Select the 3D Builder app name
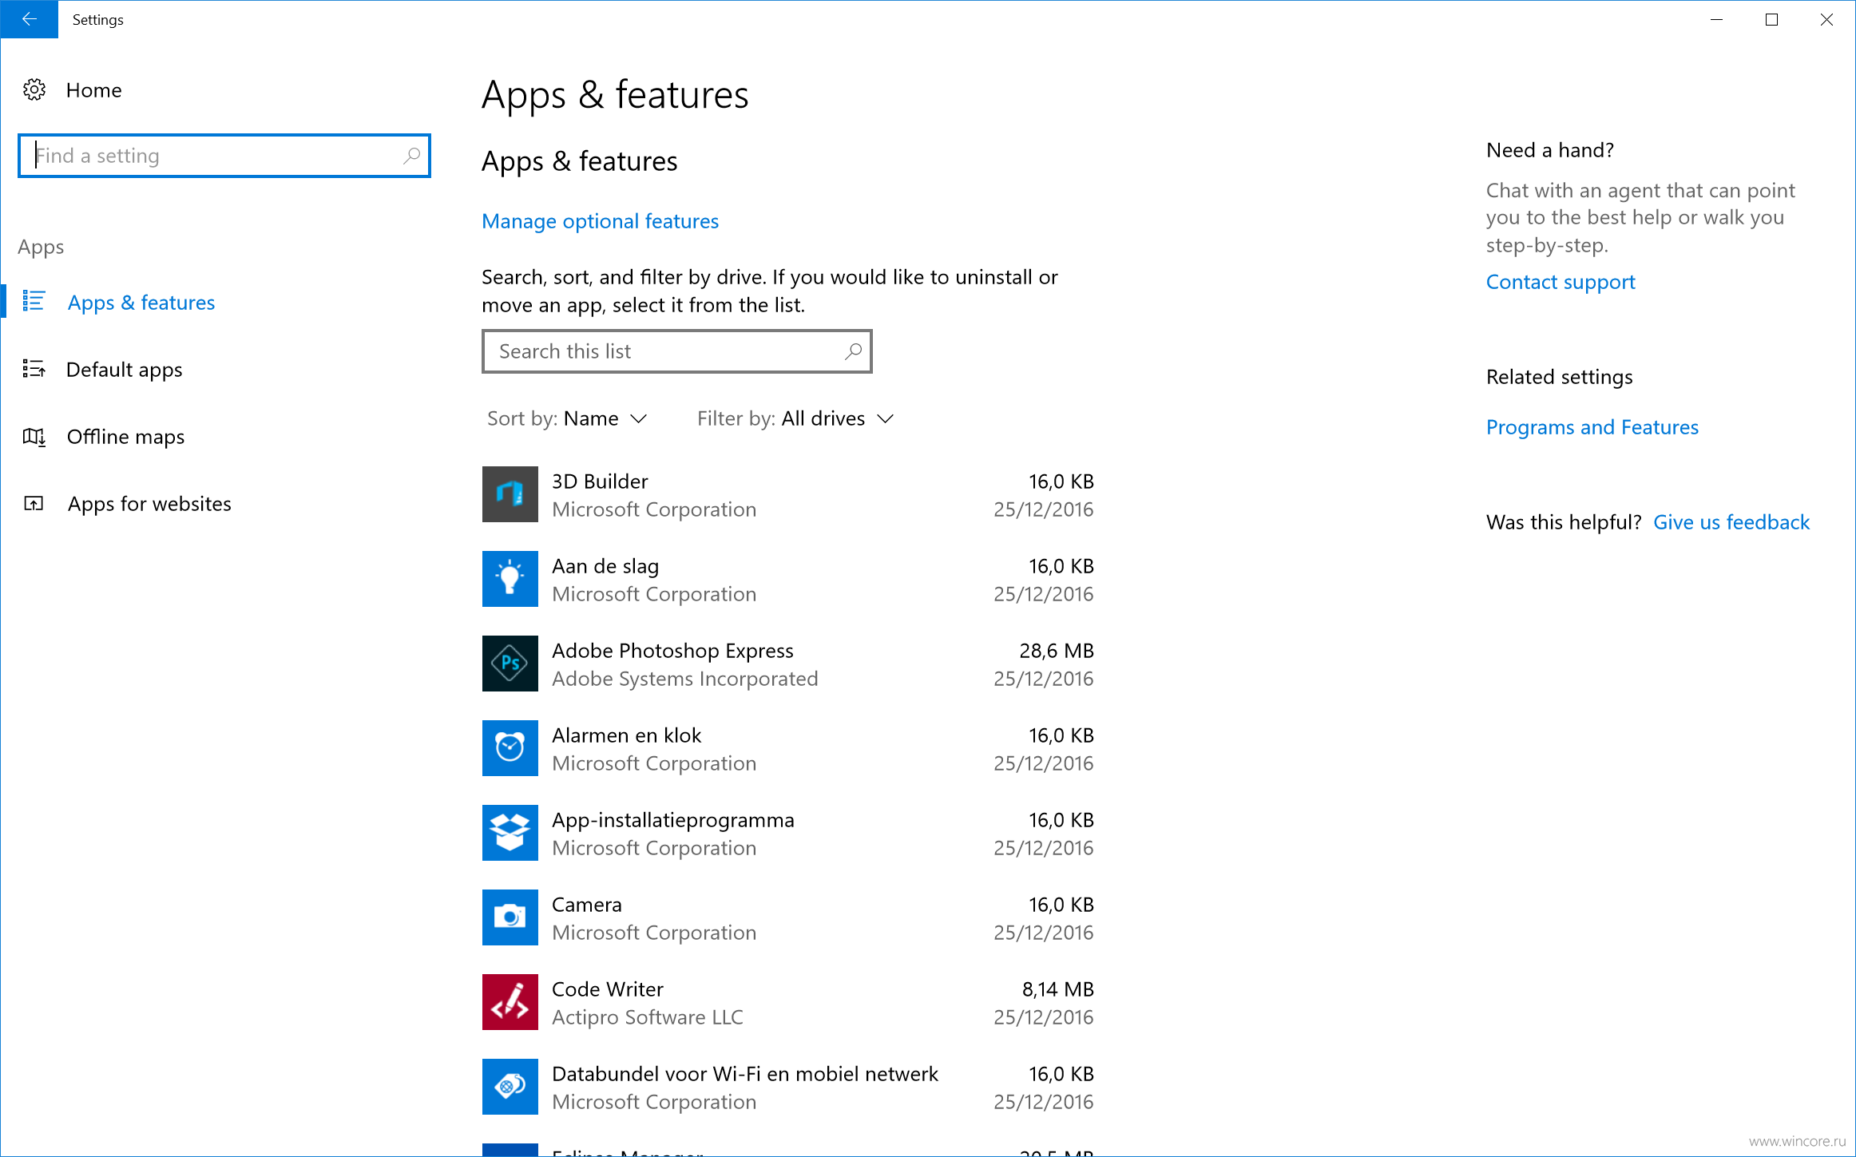Image resolution: width=1856 pixels, height=1157 pixels. [600, 481]
